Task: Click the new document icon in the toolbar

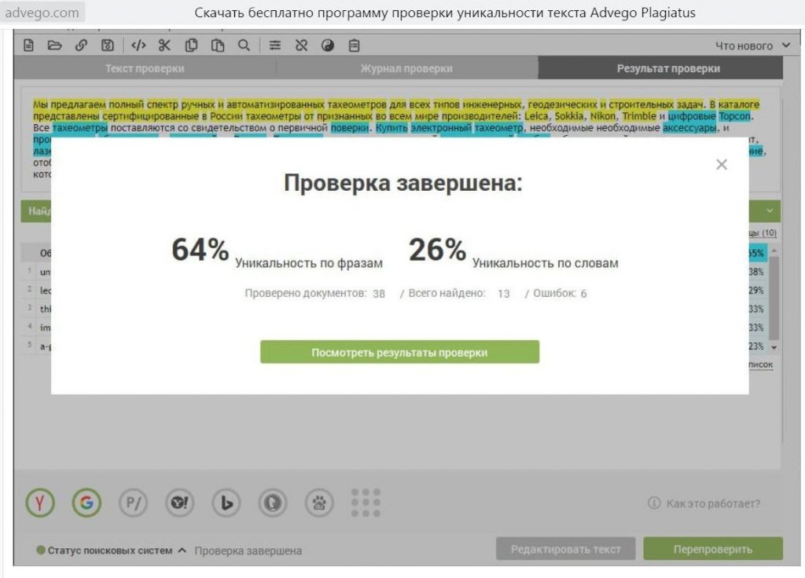Action: pos(29,45)
